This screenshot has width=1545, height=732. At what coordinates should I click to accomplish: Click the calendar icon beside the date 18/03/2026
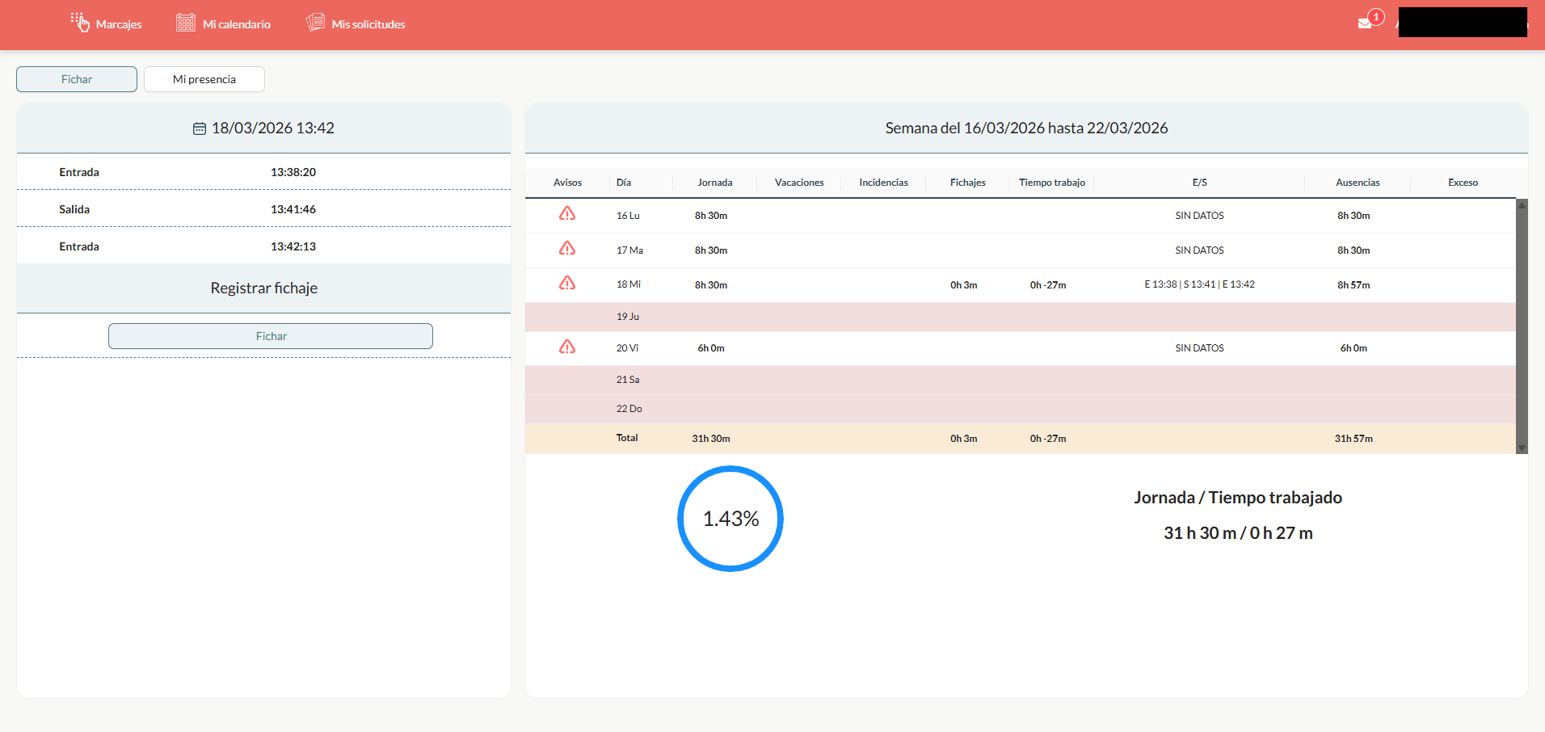[x=200, y=128]
